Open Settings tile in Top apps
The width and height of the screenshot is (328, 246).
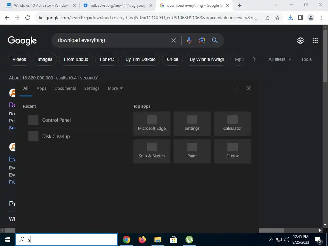pyautogui.click(x=192, y=124)
